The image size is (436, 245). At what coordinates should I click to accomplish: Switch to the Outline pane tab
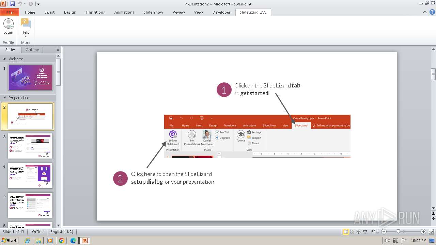tap(32, 50)
